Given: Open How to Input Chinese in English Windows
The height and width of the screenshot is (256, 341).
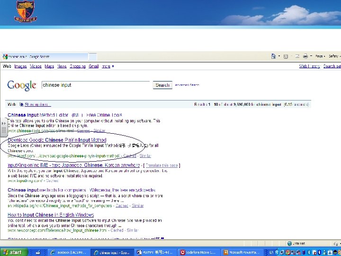Looking at the screenshot, I should (51, 215).
